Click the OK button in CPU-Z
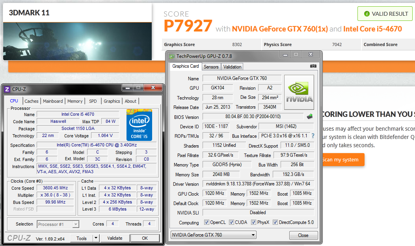The height and width of the screenshot is (246, 415). (145, 238)
